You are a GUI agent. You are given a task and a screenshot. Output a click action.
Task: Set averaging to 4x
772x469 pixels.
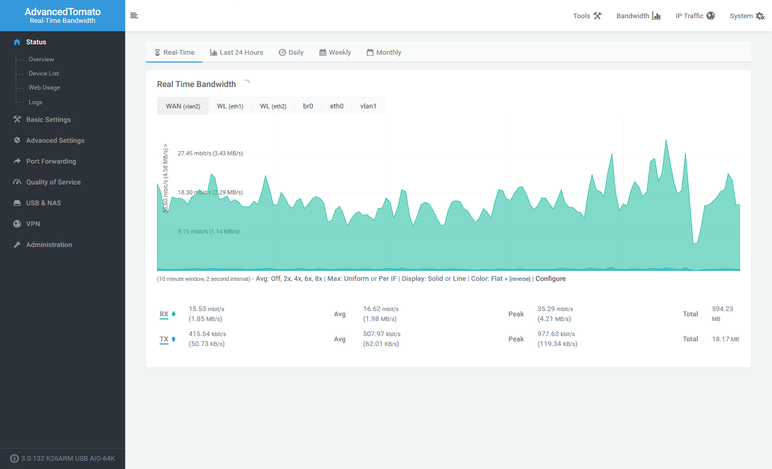click(297, 279)
